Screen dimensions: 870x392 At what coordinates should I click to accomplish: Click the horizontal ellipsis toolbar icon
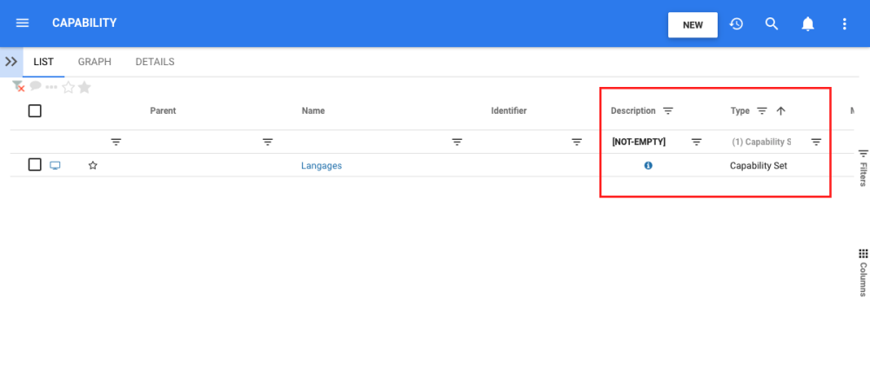pos(51,87)
